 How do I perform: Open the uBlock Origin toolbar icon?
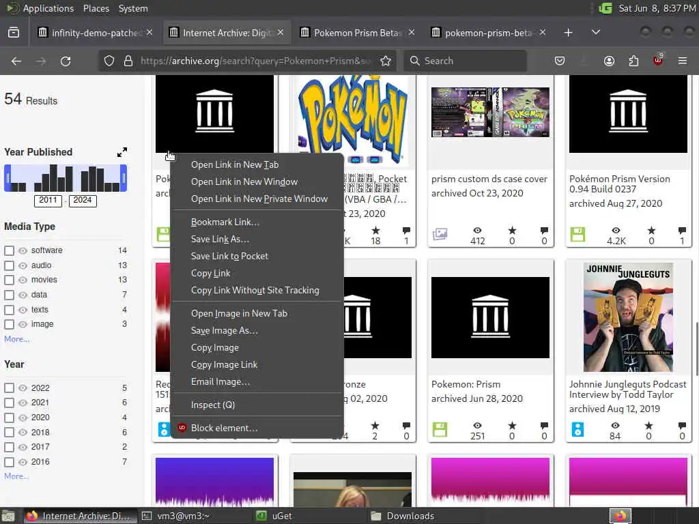[658, 60]
